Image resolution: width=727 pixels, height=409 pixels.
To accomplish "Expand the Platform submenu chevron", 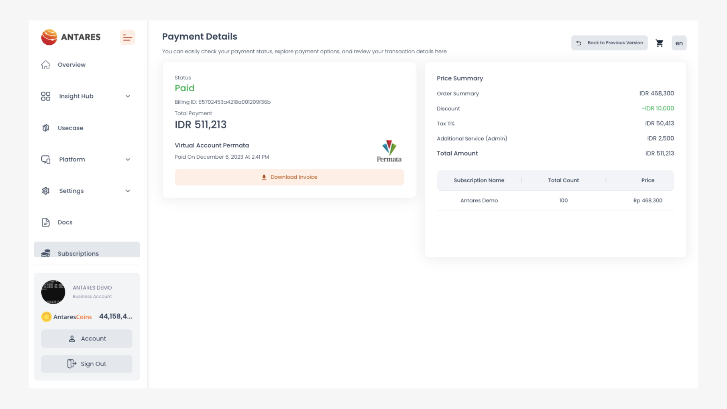I will point(128,159).
